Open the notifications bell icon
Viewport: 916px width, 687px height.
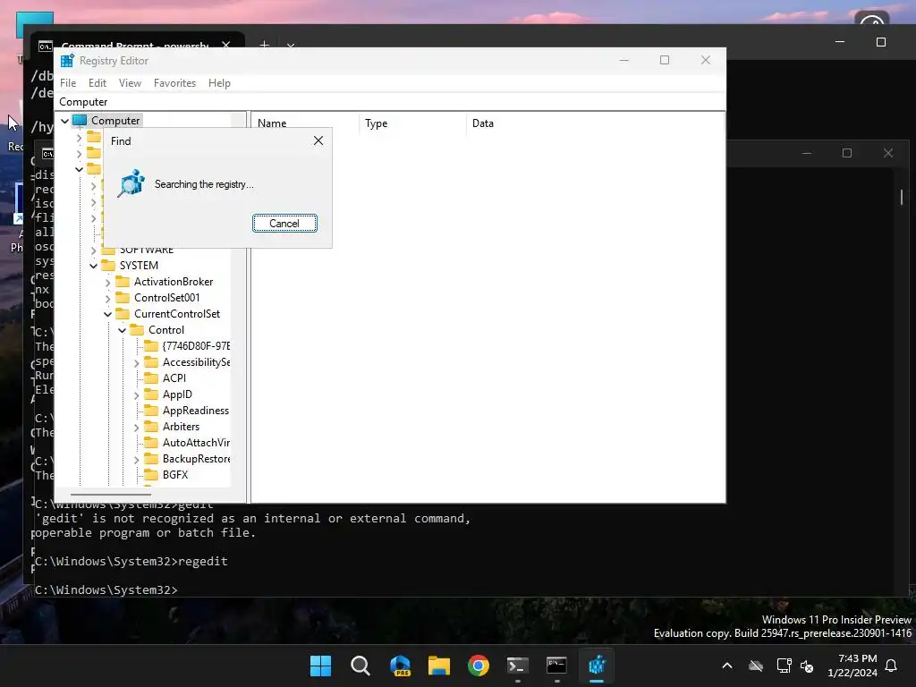tap(892, 666)
